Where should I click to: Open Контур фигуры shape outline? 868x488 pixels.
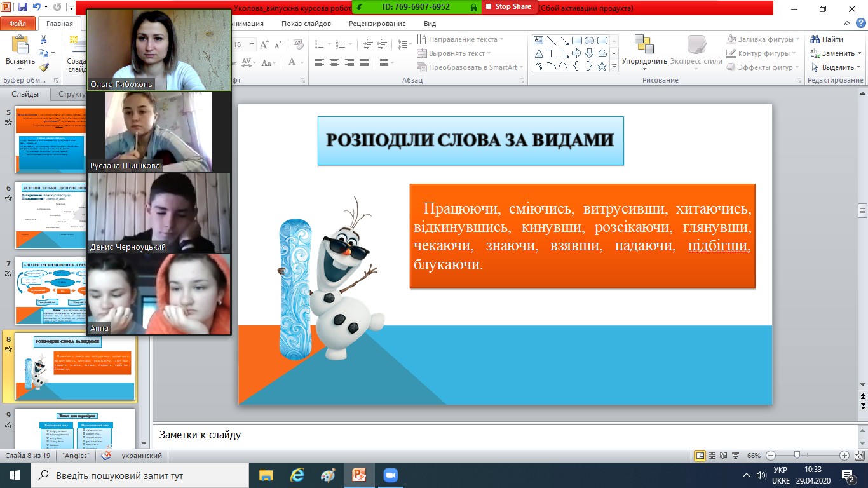761,53
